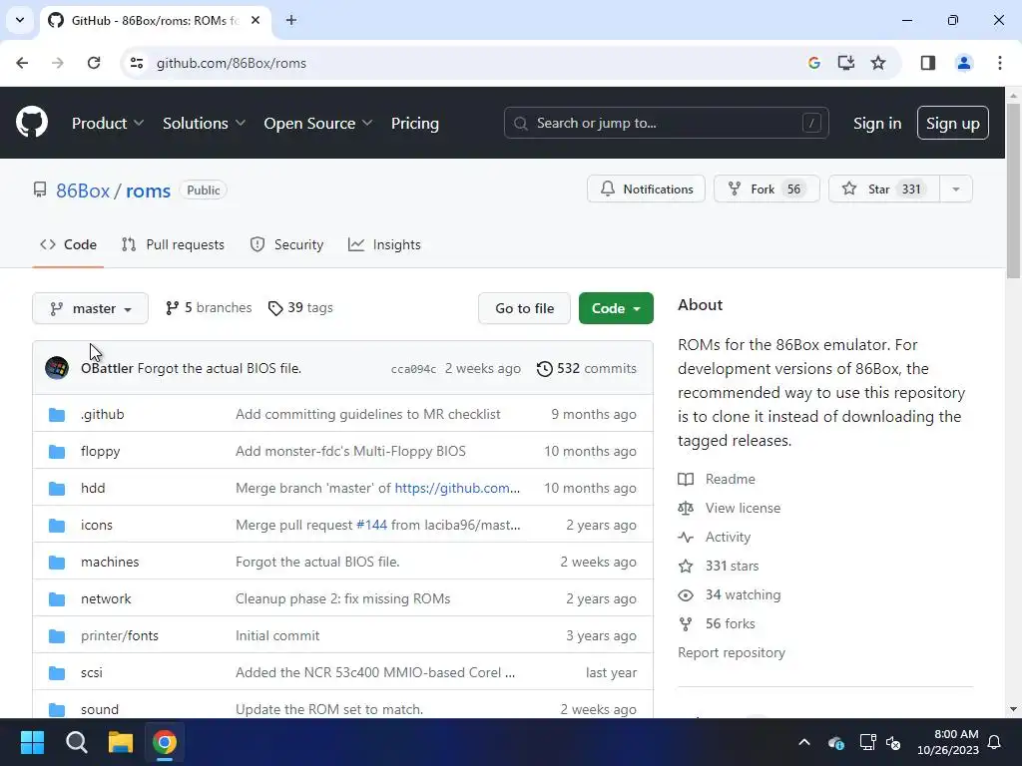Click the scsi folder icon
Image resolution: width=1022 pixels, height=766 pixels.
57,673
